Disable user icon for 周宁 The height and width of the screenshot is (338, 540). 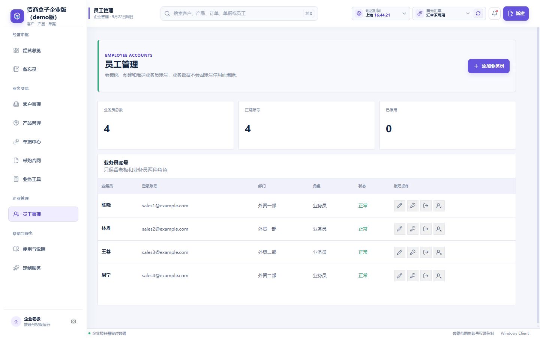(439, 276)
